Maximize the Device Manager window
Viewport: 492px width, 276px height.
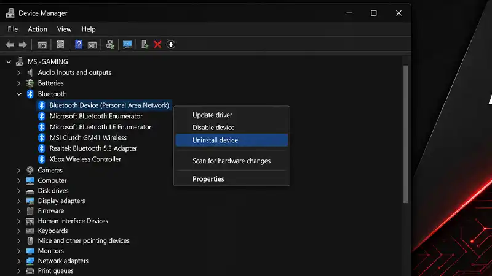[x=374, y=13]
